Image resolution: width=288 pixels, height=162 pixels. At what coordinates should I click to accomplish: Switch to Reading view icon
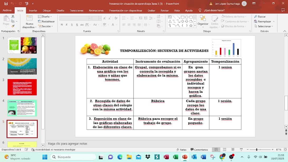(233, 150)
